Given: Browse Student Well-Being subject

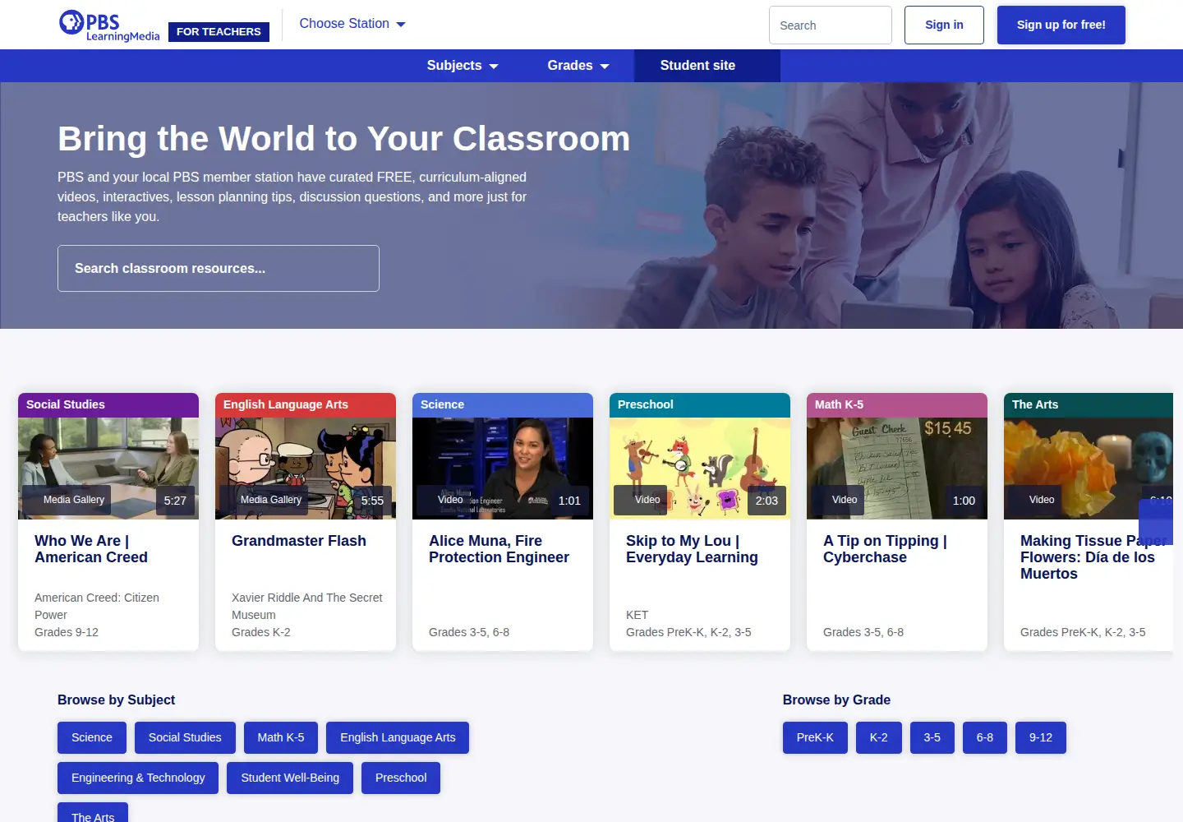Looking at the screenshot, I should click(x=290, y=778).
